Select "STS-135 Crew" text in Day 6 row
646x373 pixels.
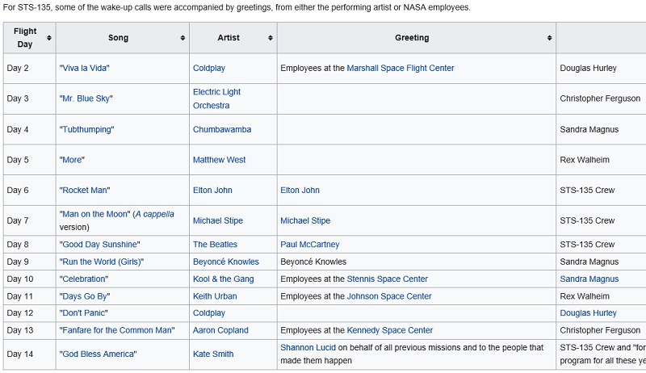click(x=587, y=191)
